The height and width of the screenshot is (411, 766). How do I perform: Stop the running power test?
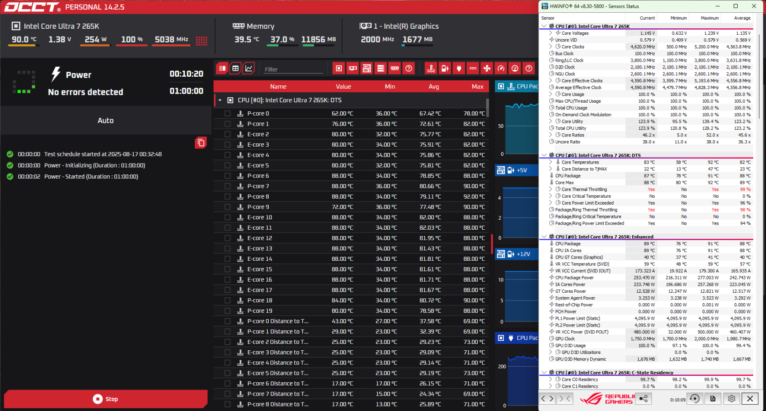(105, 399)
